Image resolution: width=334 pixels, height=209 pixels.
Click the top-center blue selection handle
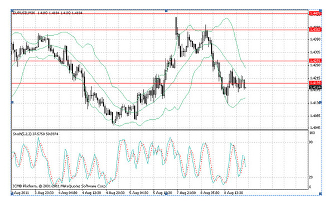166,11
